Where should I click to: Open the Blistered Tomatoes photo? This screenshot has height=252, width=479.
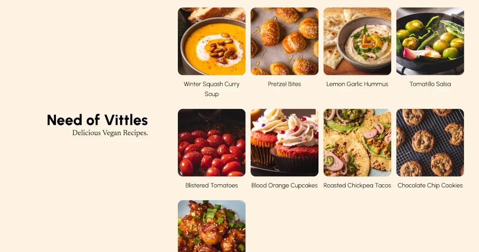pyautogui.click(x=212, y=143)
